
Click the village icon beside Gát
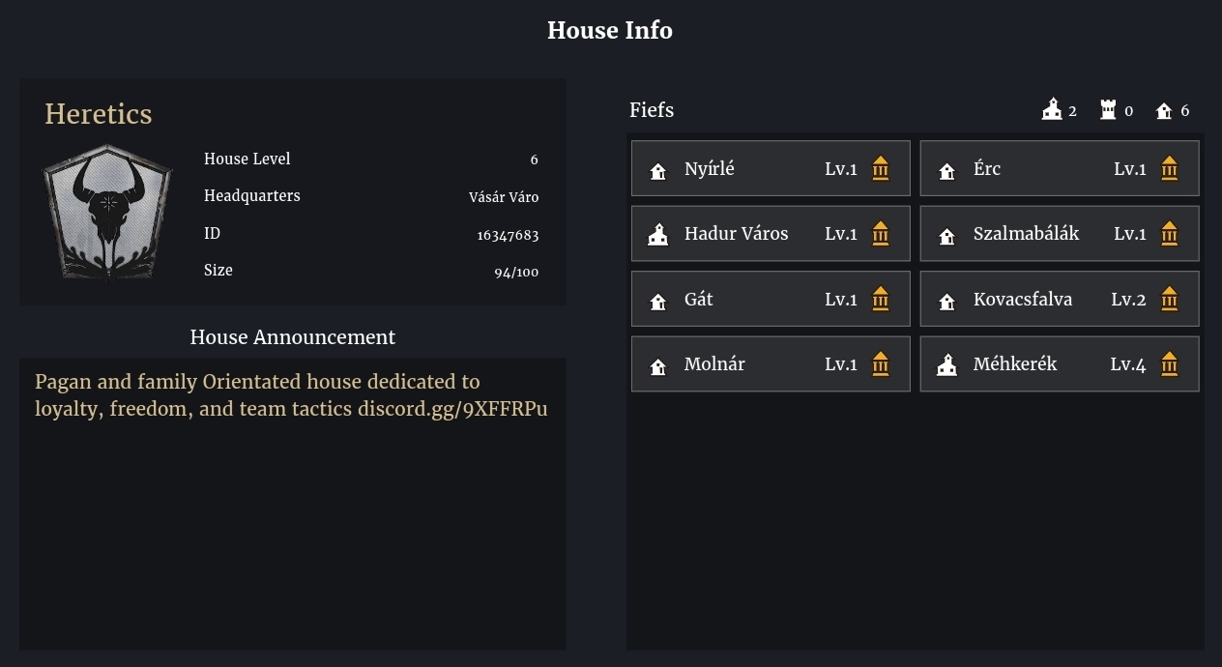(x=658, y=302)
